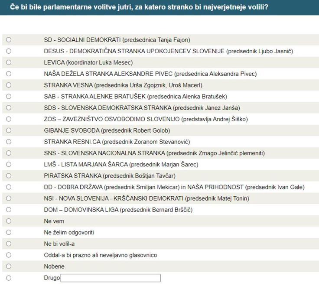Select the 'Ne vem' radio button
Viewport: 319px width, 289px height.
pos(9,221)
